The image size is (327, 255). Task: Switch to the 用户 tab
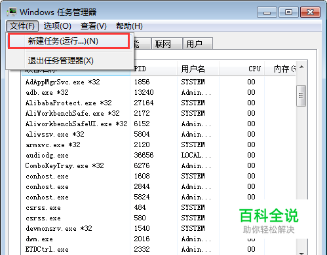(197, 44)
